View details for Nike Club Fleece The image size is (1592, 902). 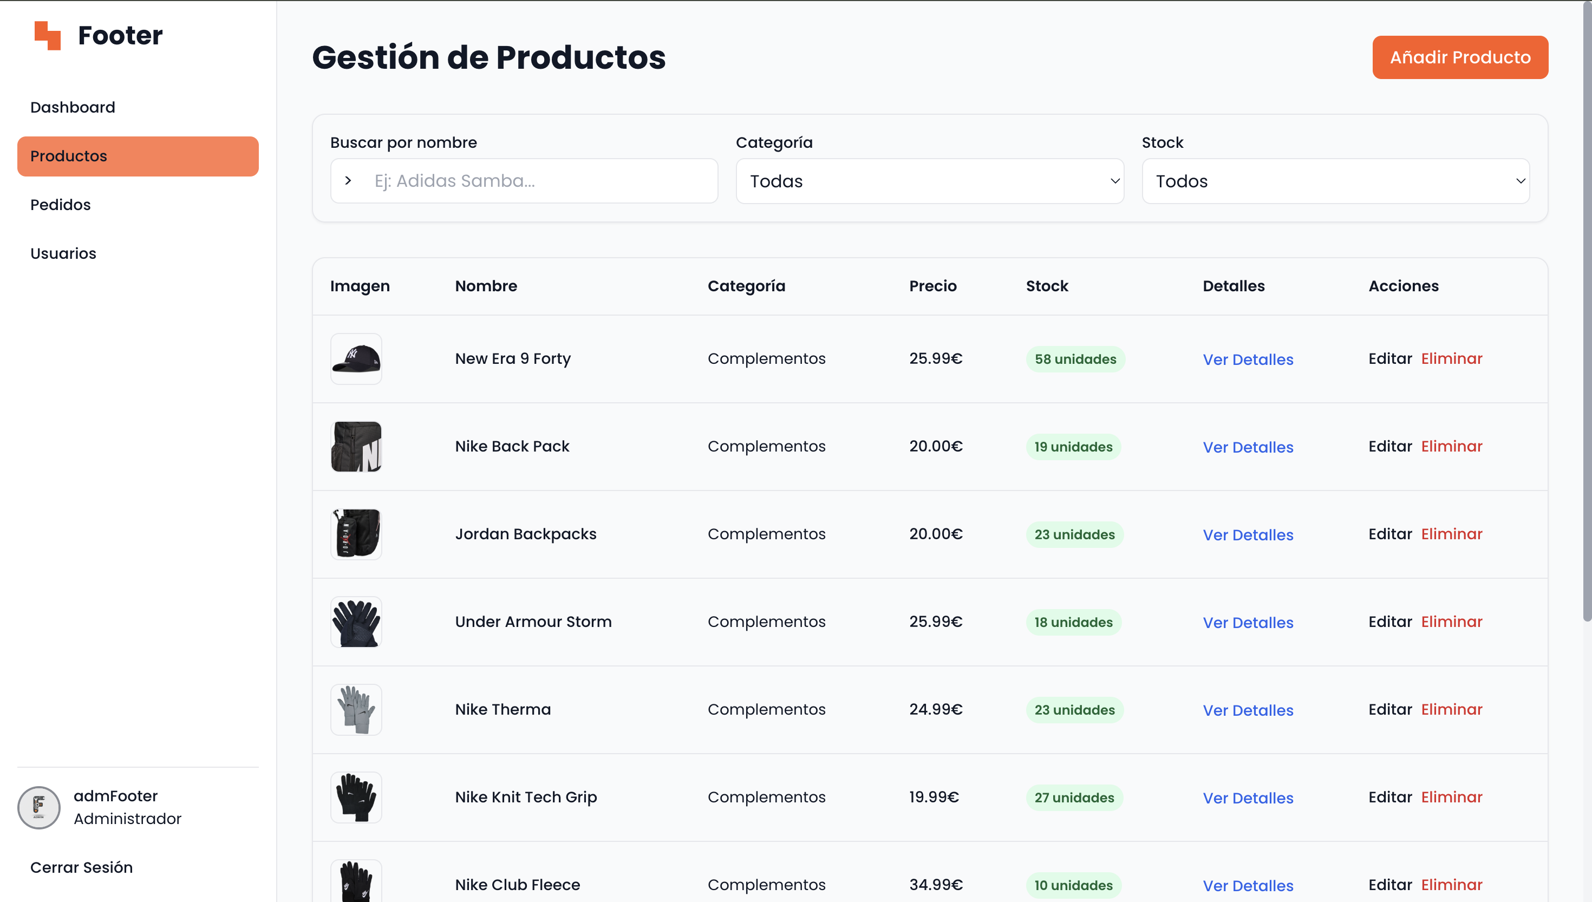pos(1248,885)
